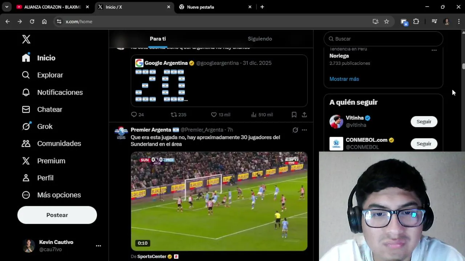Open Chatear messages
465x261 pixels.
pyautogui.click(x=42, y=109)
